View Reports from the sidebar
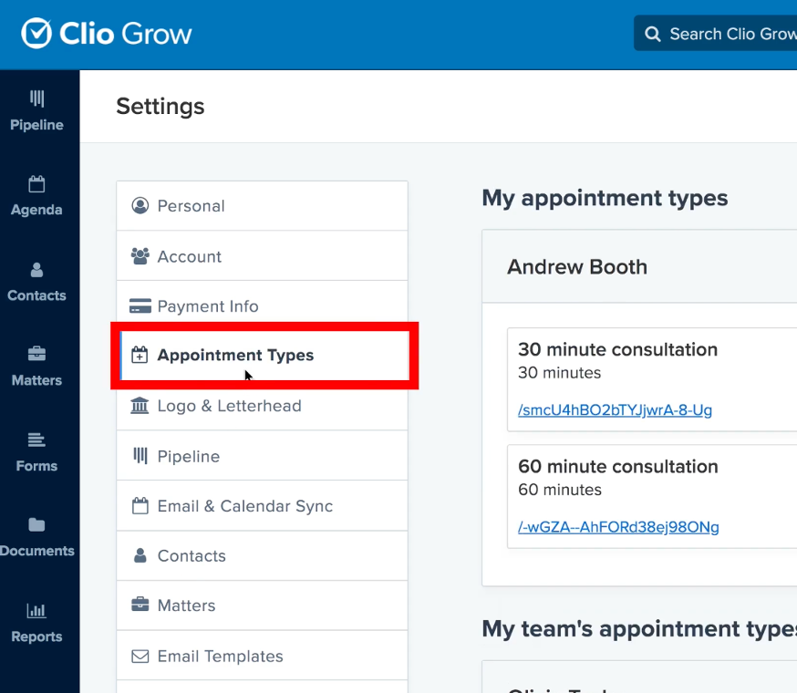 coord(36,622)
